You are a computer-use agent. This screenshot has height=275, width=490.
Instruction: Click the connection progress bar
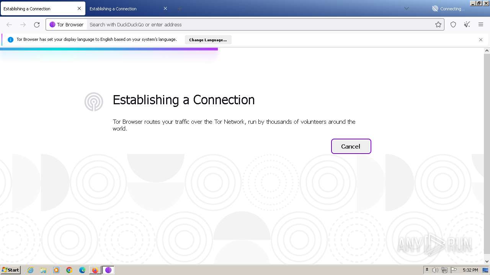(x=109, y=49)
